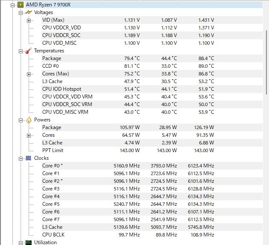
Task: Click the 1.431 V VID max value
Action: 206,20
